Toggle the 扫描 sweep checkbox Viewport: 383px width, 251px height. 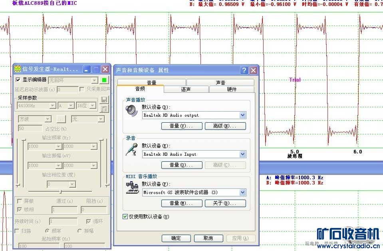click(x=17, y=231)
